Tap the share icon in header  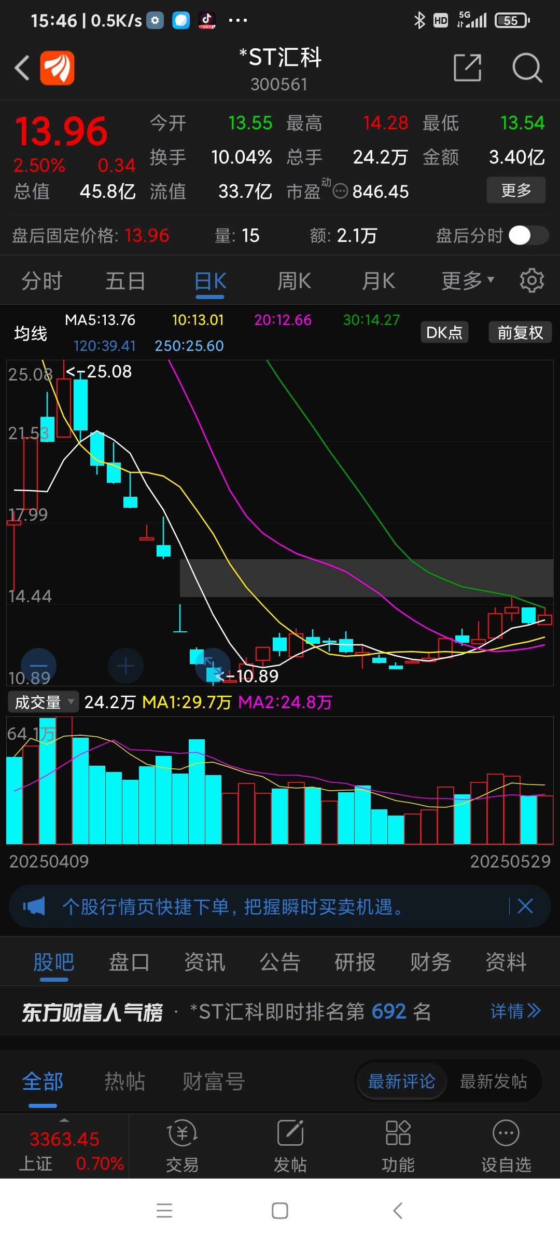[x=468, y=67]
